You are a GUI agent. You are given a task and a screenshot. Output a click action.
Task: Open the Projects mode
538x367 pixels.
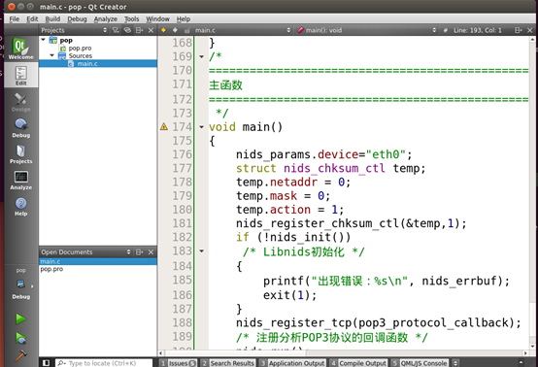click(21, 154)
